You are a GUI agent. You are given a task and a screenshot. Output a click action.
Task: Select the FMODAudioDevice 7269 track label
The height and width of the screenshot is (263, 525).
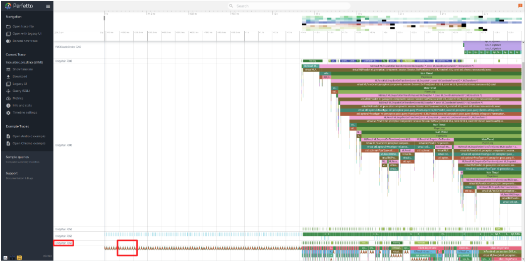(x=68, y=47)
